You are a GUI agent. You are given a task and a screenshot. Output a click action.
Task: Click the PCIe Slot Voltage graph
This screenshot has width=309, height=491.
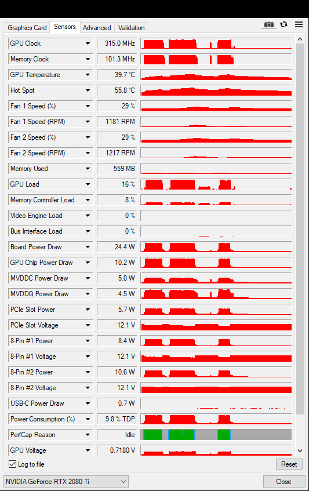(x=216, y=325)
